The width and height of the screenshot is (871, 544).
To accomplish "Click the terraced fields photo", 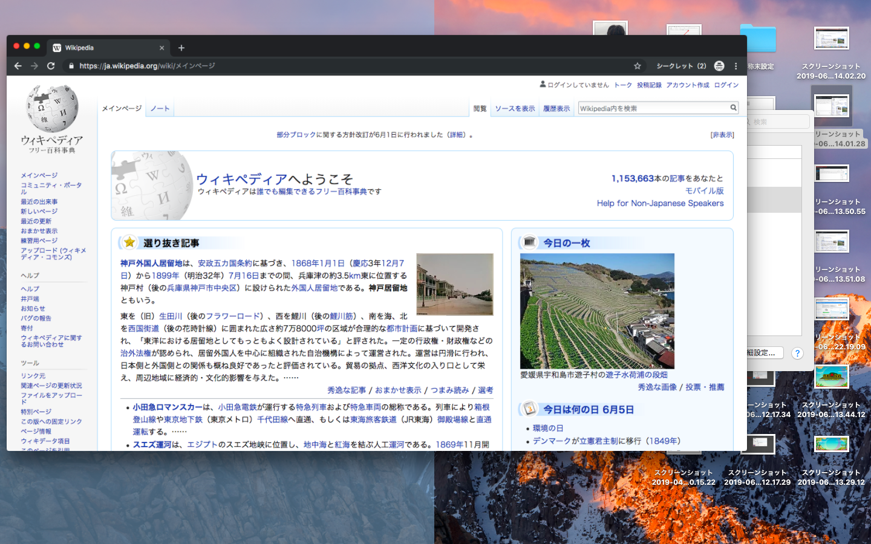I will pyautogui.click(x=597, y=311).
